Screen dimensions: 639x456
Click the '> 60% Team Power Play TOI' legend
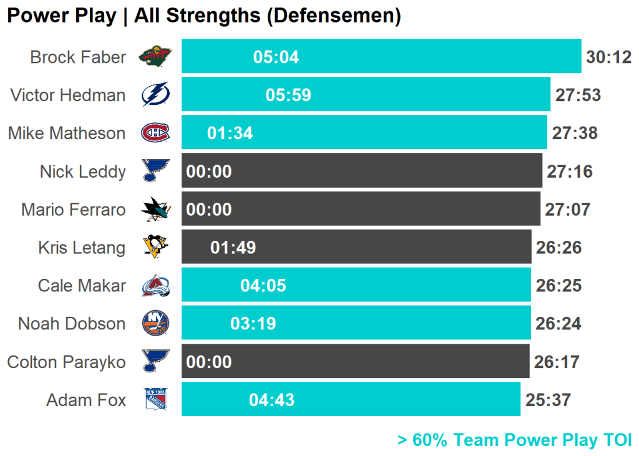(514, 440)
